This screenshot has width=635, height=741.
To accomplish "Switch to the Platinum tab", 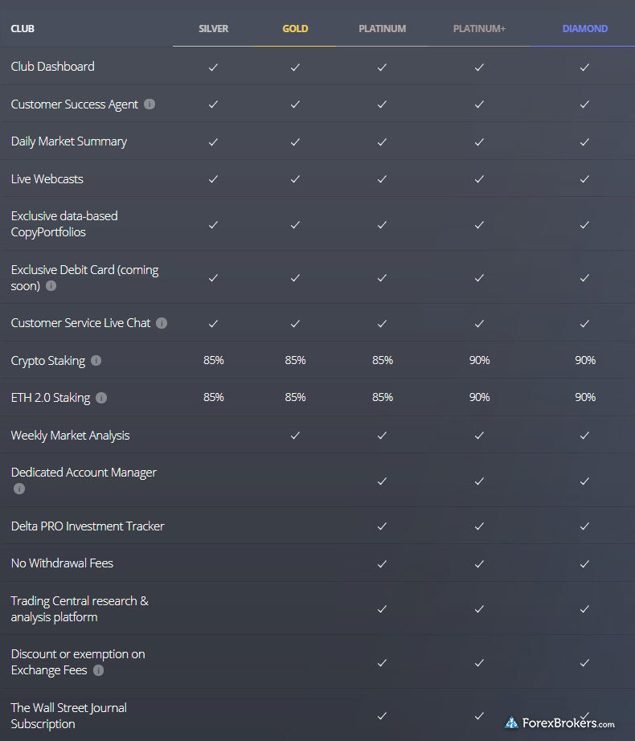I will 383,29.
